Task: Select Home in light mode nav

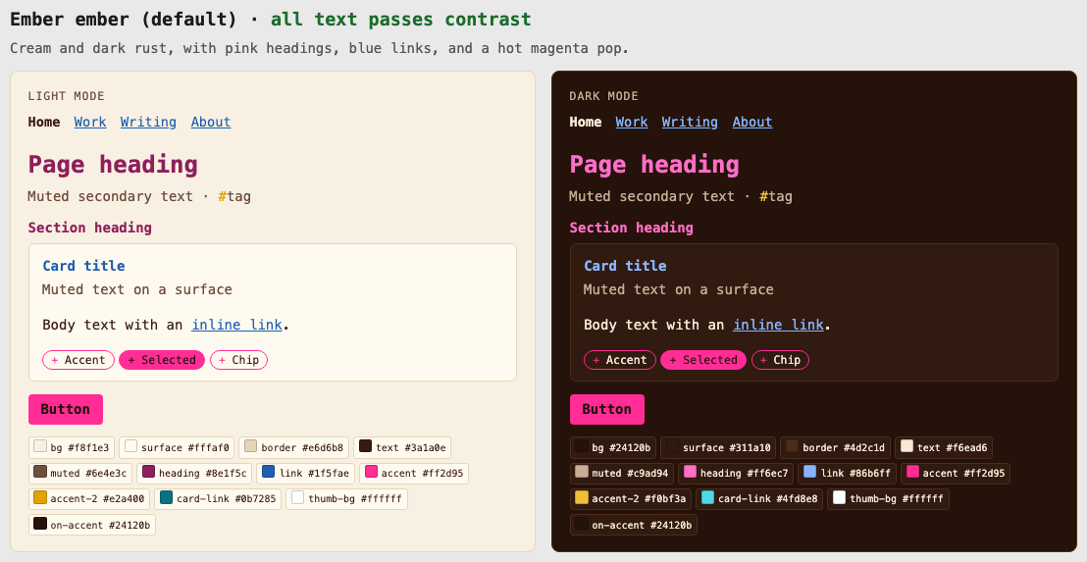Action: (44, 122)
